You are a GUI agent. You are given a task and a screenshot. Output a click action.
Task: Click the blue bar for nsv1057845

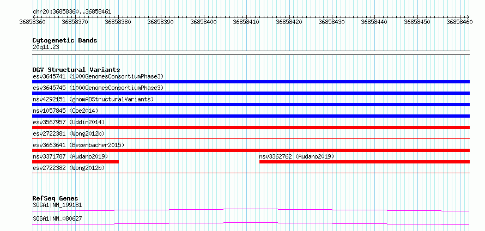[x=251, y=116]
